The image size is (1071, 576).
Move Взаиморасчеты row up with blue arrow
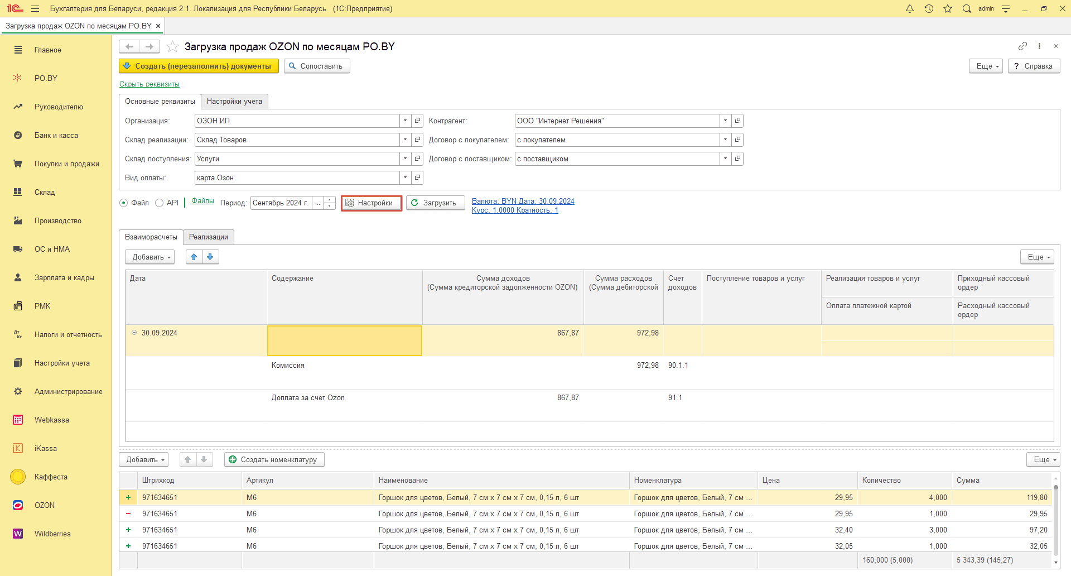point(194,257)
